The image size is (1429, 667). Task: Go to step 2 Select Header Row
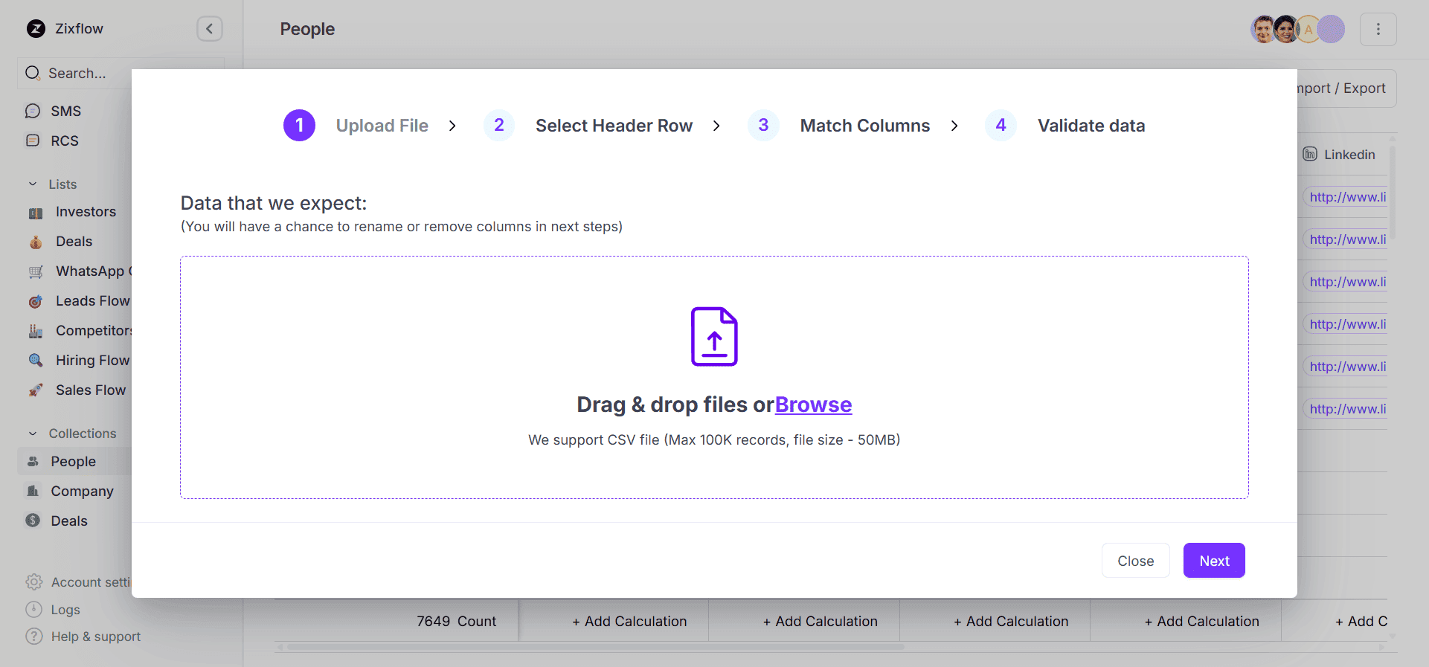(x=588, y=126)
